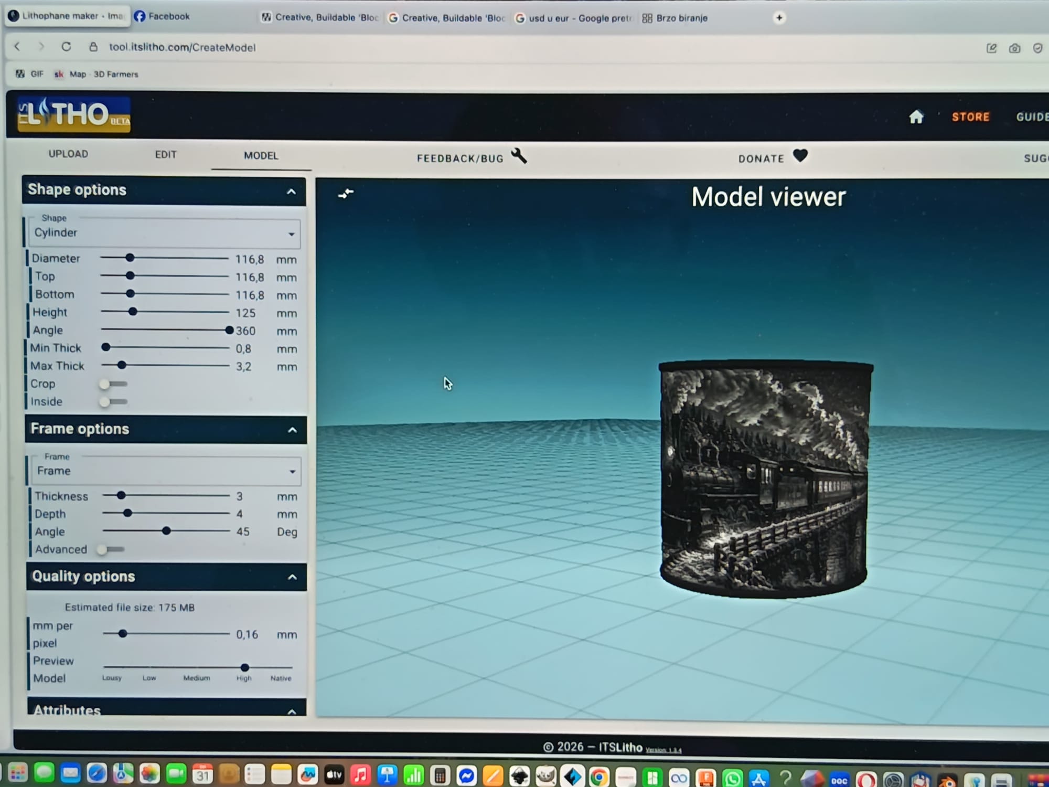This screenshot has height=787, width=1049.
Task: Open Keynote from the dock
Action: [x=387, y=775]
